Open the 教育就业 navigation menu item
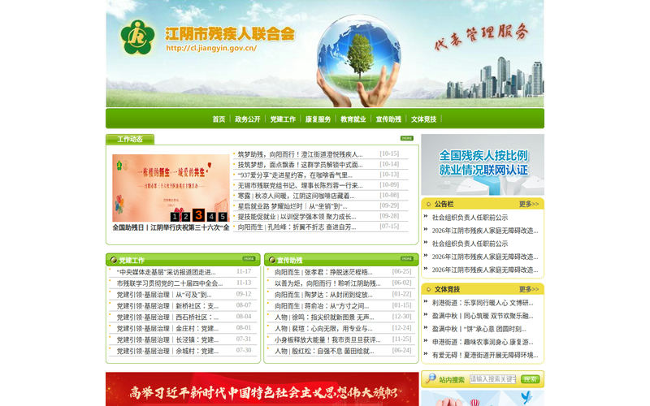 tap(353, 119)
